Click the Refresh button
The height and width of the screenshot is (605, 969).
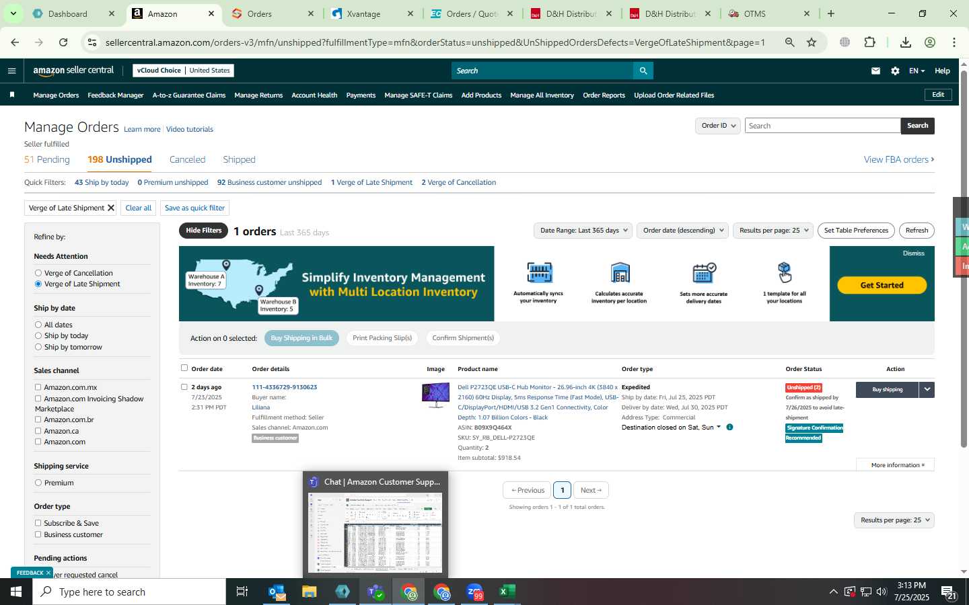917,231
